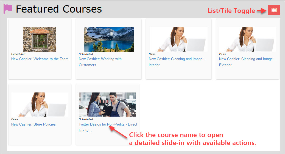285x154 pixels.
Task: Select the Cleaning and Image Interior thumbnail
Action: [x=178, y=39]
